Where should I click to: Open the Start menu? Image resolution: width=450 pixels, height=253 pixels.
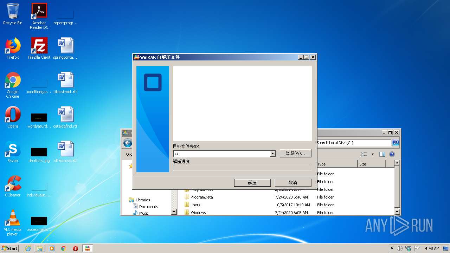click(10, 248)
